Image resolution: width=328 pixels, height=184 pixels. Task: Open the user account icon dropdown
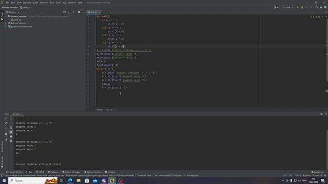pos(276,8)
